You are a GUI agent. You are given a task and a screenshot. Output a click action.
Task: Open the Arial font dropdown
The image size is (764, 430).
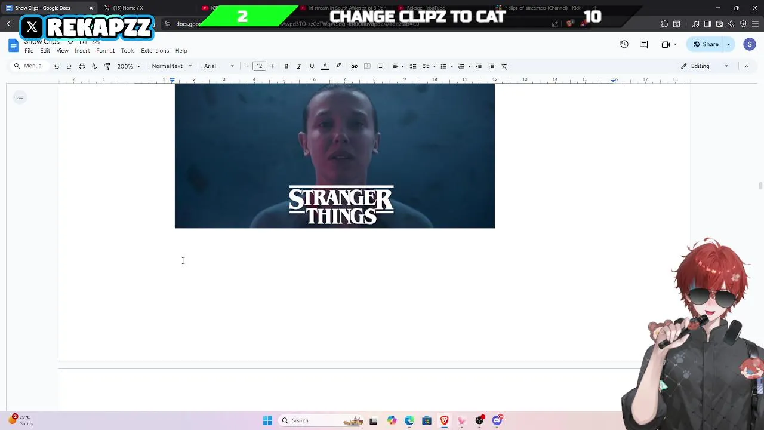pyautogui.click(x=219, y=66)
